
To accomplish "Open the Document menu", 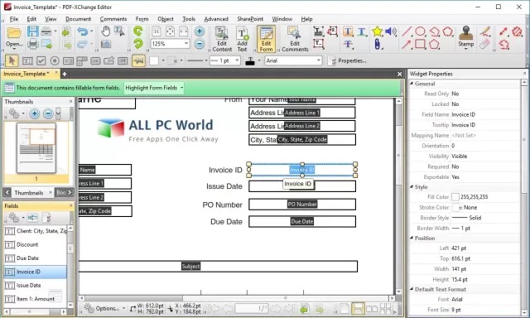I will coord(78,19).
